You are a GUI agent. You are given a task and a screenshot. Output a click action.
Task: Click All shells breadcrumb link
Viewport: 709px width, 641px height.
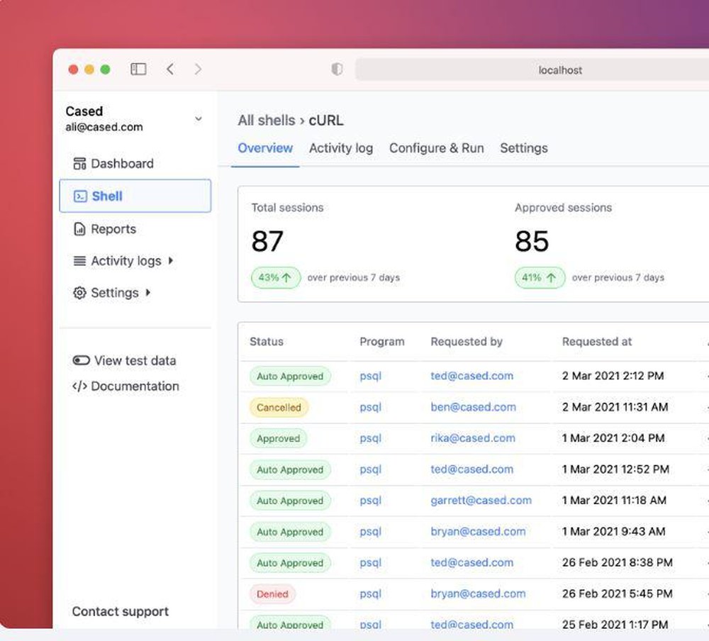coord(266,121)
